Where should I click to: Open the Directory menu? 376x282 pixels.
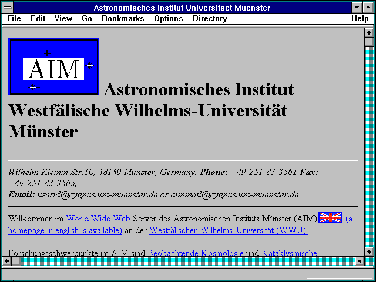click(210, 19)
